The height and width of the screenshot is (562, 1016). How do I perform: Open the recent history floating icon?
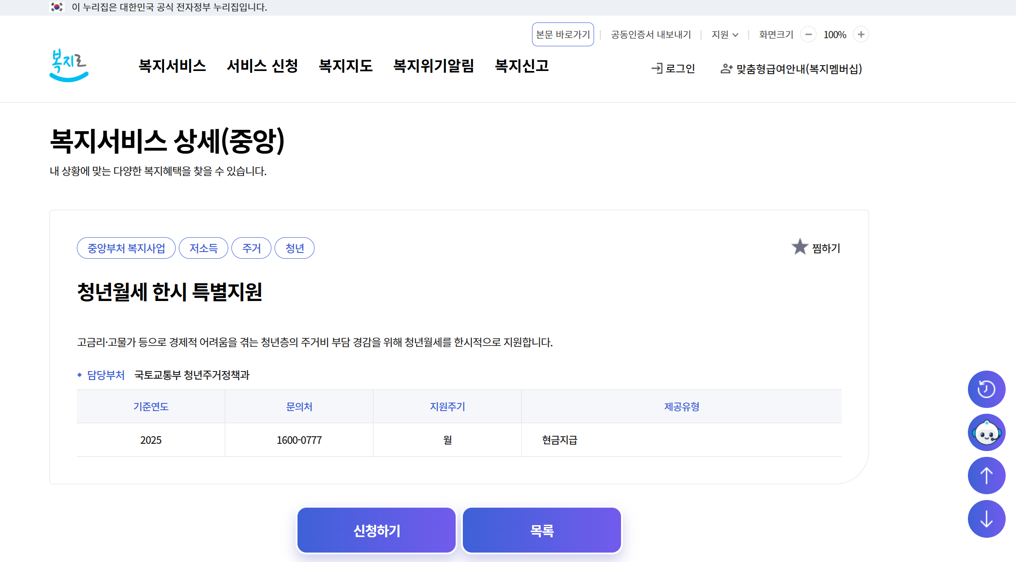(986, 389)
